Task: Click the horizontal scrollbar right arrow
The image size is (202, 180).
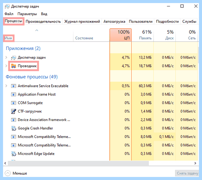Action: (x=195, y=163)
